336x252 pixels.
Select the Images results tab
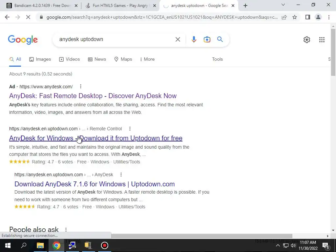[40, 59]
